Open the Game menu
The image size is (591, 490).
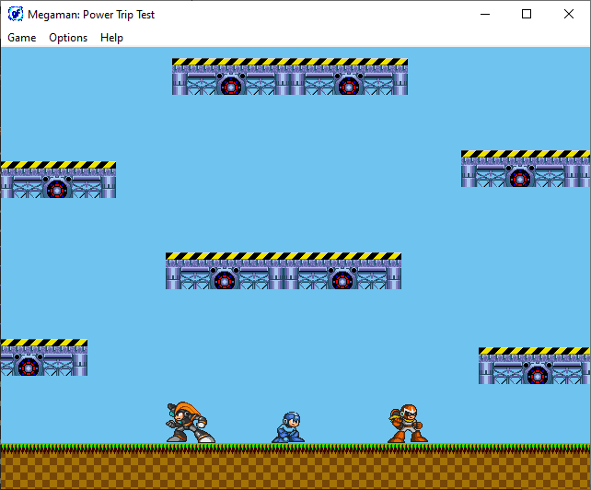[x=22, y=38]
